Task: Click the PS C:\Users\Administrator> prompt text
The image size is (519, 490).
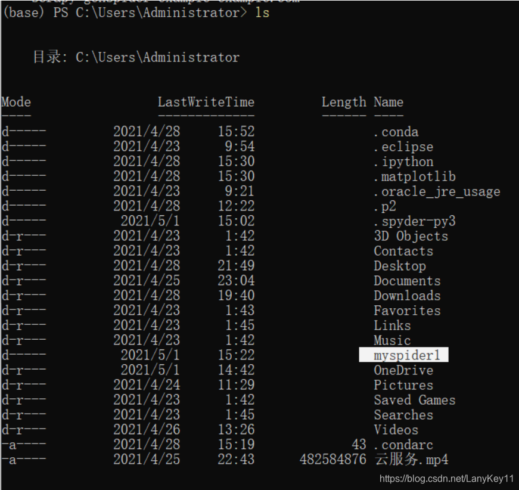Action: pyautogui.click(x=150, y=13)
